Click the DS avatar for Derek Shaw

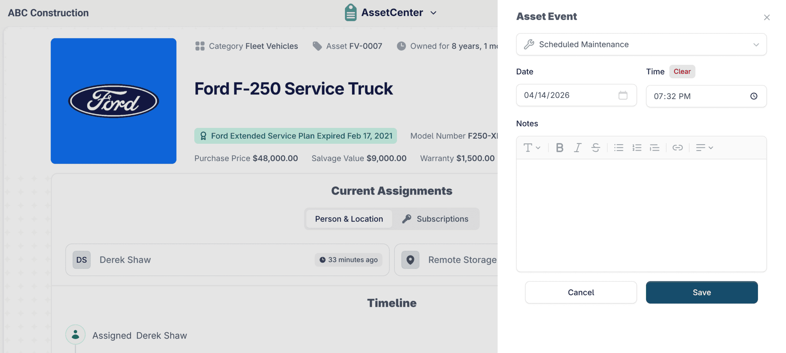click(82, 260)
